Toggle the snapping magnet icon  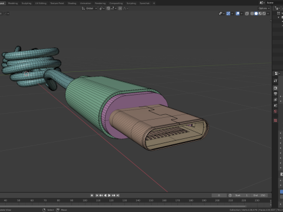(x=108, y=8)
